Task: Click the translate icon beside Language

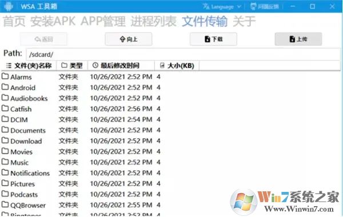Action: pyautogui.click(x=206, y=6)
